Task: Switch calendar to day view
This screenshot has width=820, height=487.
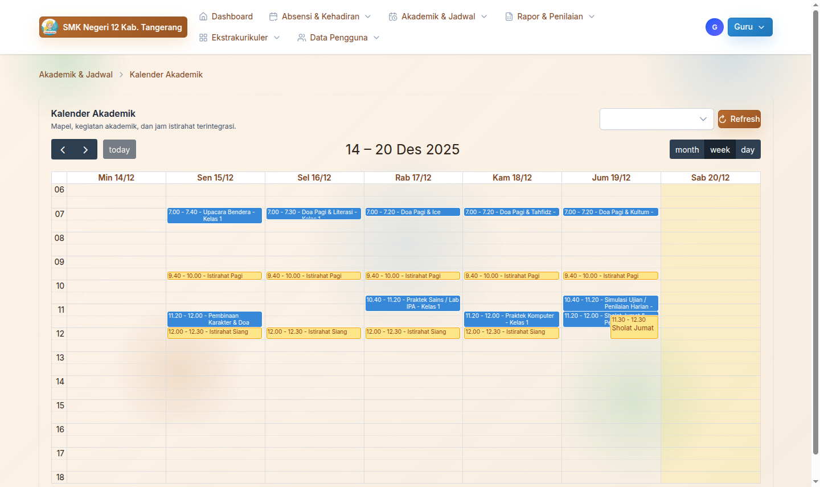Action: 748,150
